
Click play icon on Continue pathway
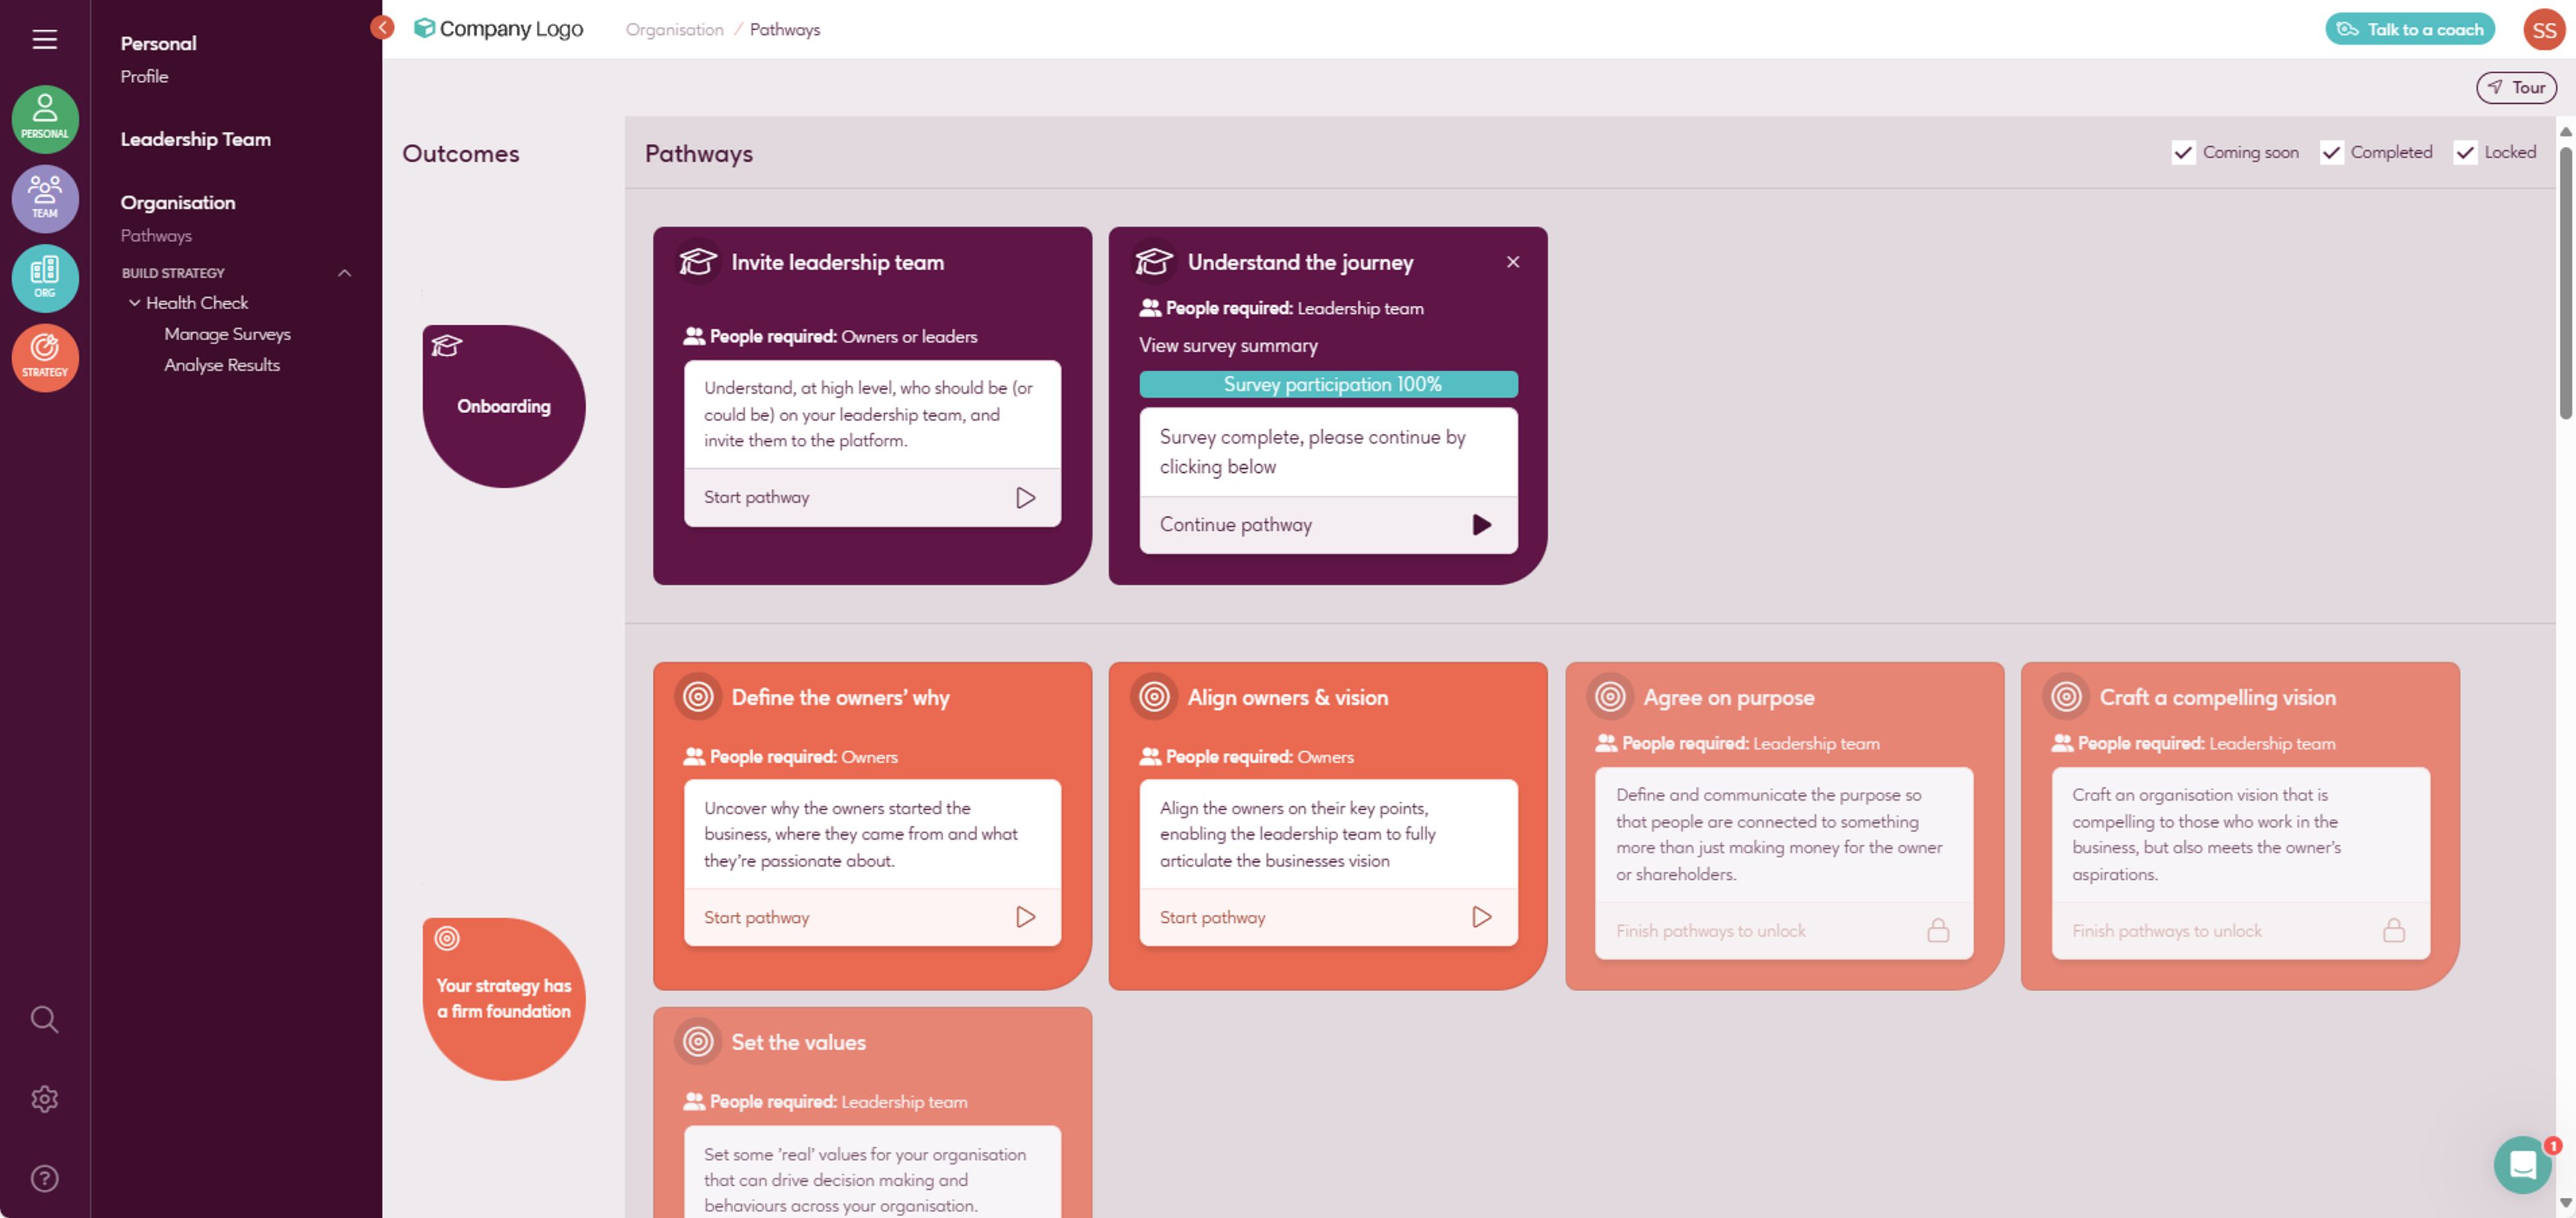pyautogui.click(x=1481, y=525)
